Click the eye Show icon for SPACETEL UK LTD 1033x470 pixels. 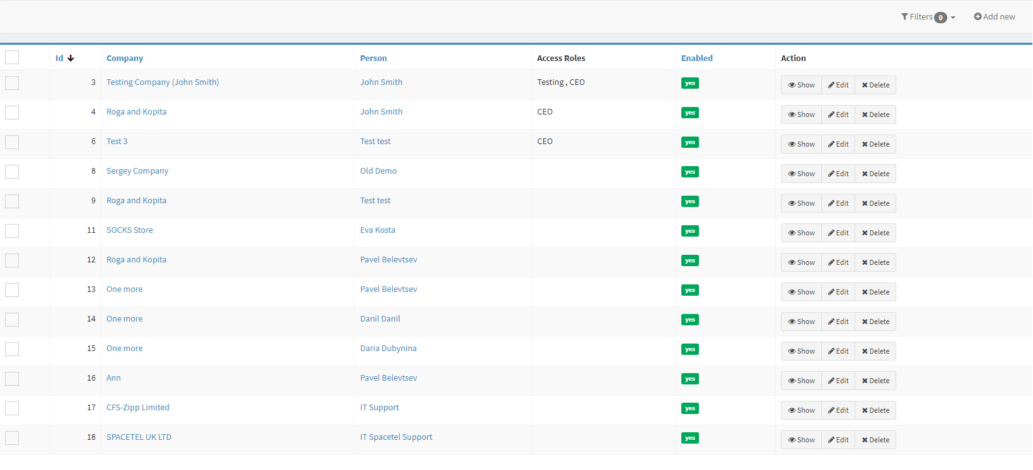click(792, 440)
